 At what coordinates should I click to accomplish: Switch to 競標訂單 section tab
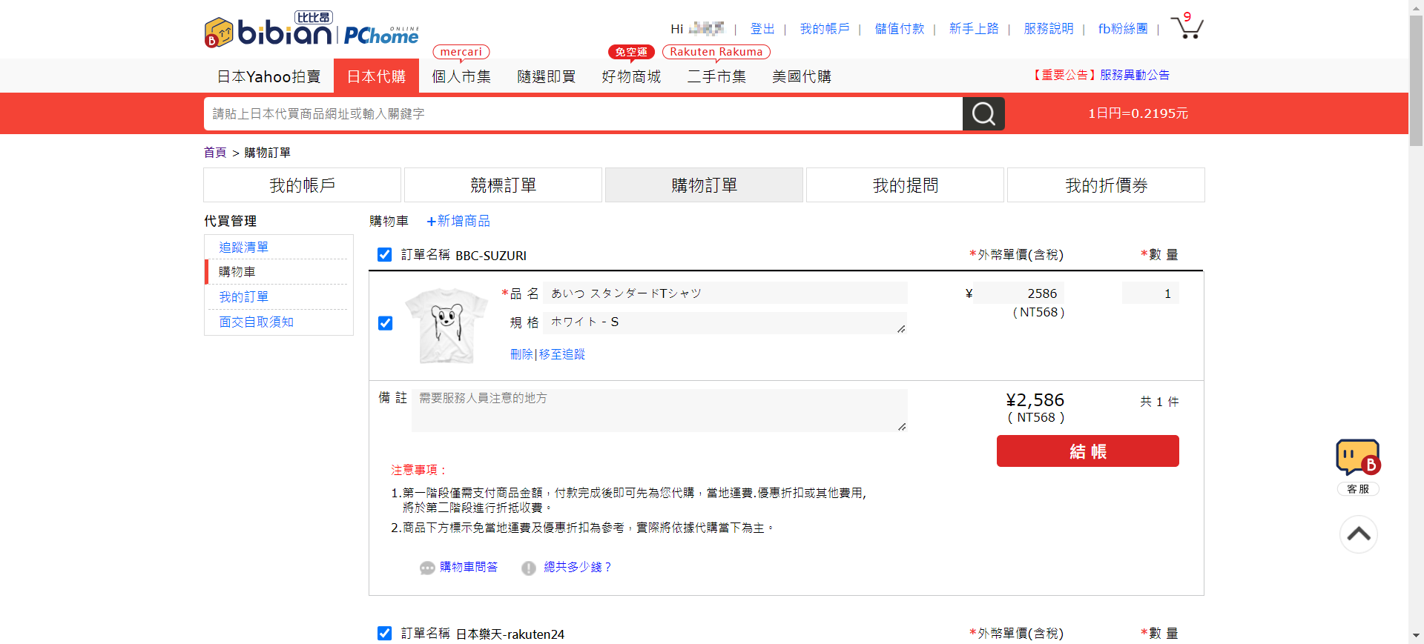503,185
